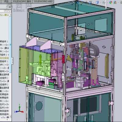Click the feature tree vertical scrollbar thumb
The height and width of the screenshot is (122, 122).
coord(10,45)
